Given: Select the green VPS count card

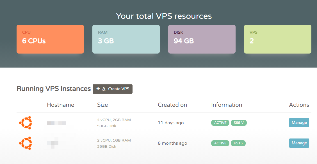Looking at the screenshot, I should [278, 39].
